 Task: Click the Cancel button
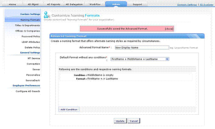click(x=134, y=121)
